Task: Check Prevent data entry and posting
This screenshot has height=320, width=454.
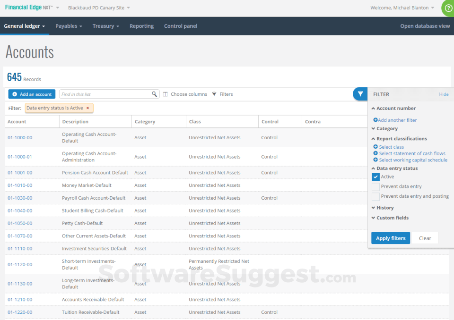Action: [376, 196]
